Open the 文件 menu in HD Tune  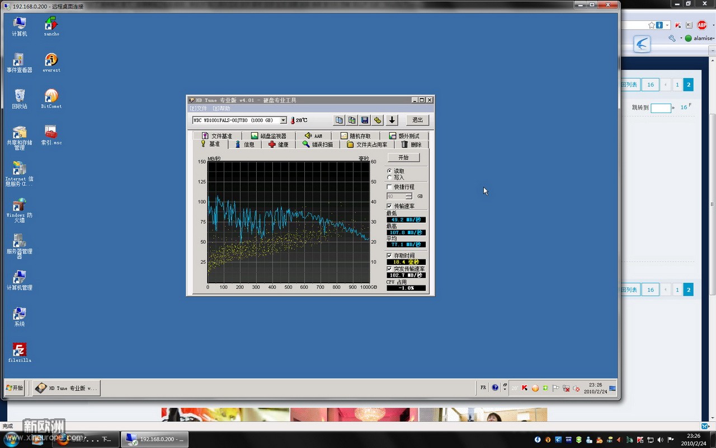click(198, 108)
